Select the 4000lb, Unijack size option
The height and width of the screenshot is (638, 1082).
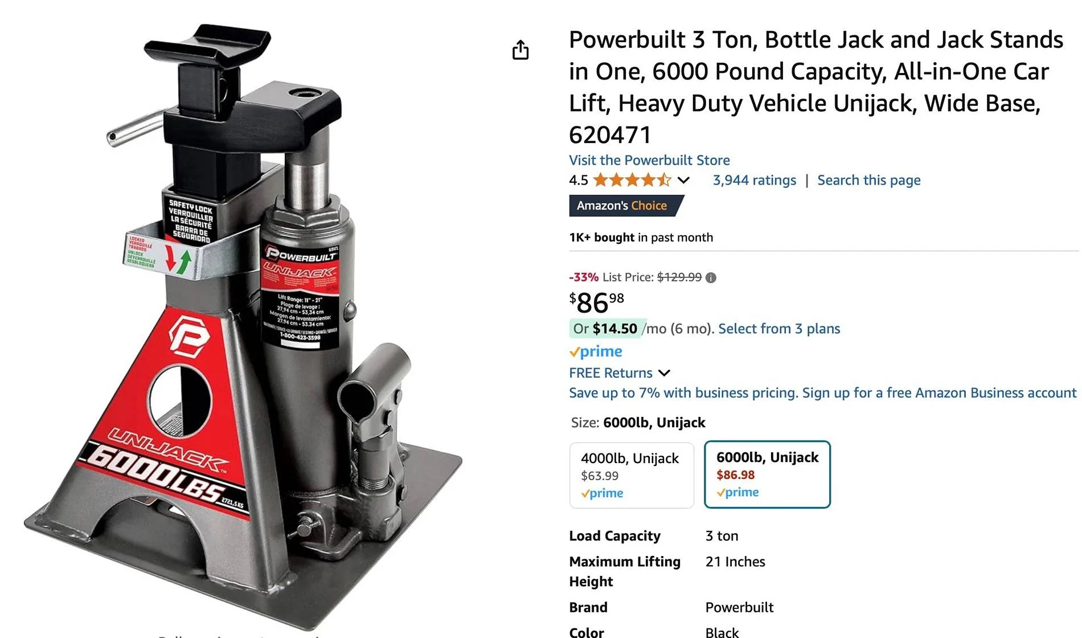[632, 475]
